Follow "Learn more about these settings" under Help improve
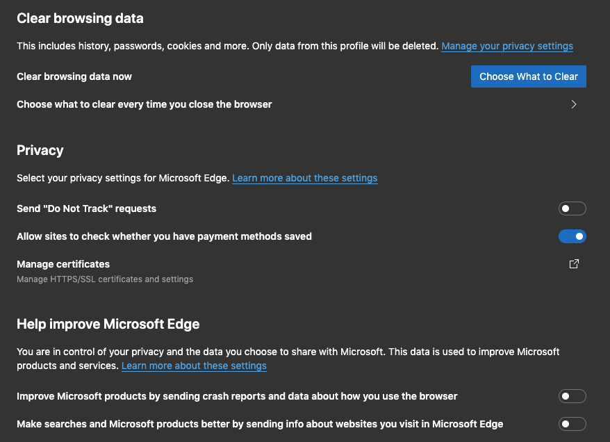 [194, 366]
